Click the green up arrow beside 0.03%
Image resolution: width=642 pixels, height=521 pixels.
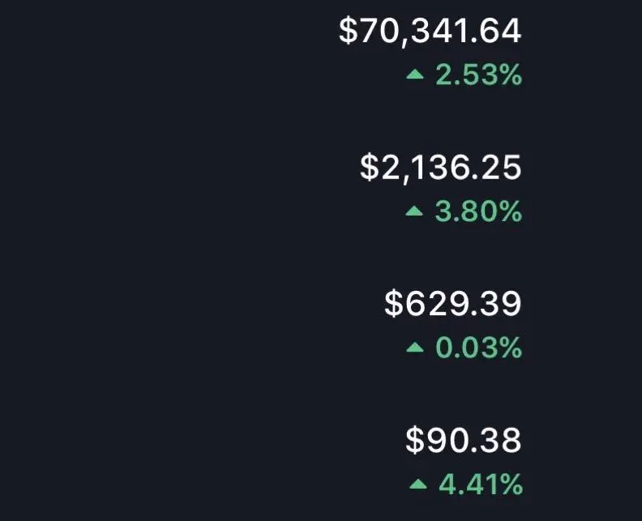click(x=415, y=348)
